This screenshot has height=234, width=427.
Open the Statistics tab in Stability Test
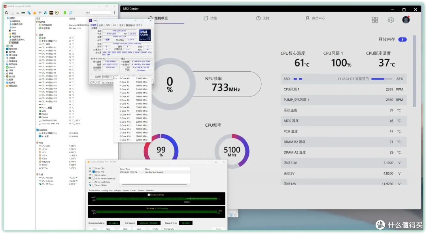click(x=150, y=190)
